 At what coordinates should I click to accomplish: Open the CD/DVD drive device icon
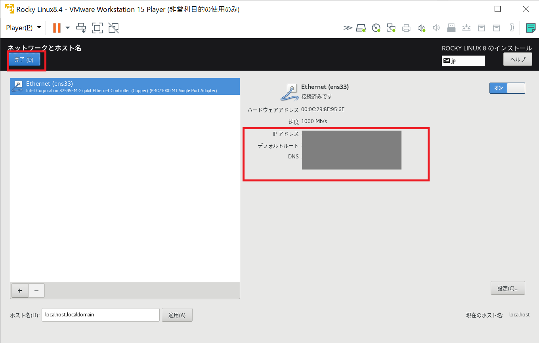click(376, 28)
